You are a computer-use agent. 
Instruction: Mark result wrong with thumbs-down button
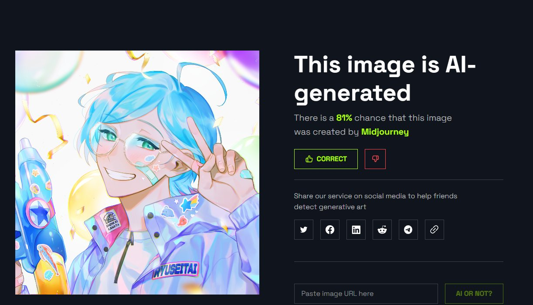coord(375,159)
